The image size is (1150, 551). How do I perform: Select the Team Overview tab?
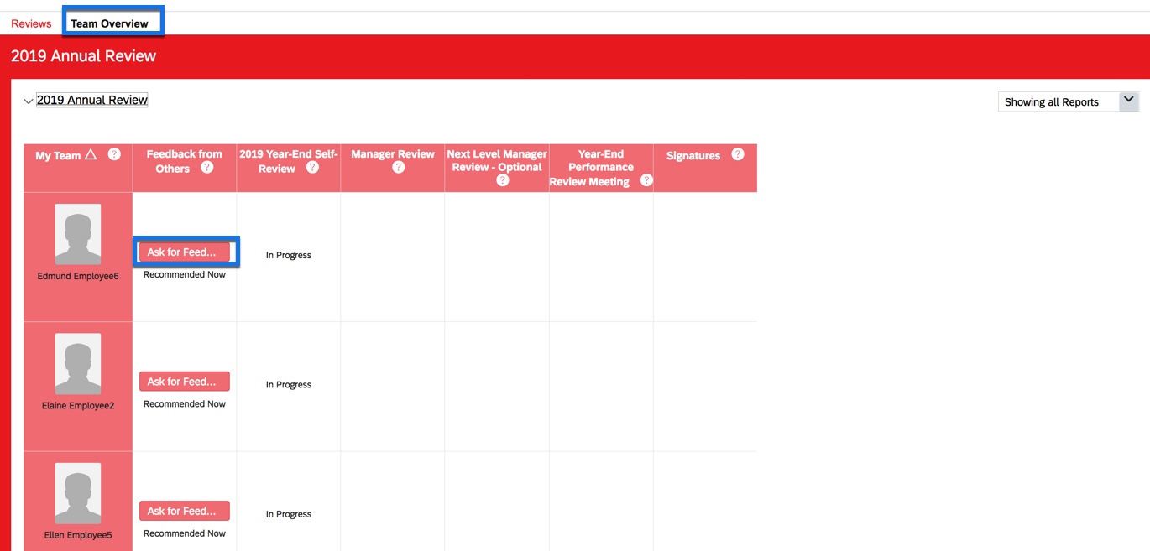click(x=109, y=23)
